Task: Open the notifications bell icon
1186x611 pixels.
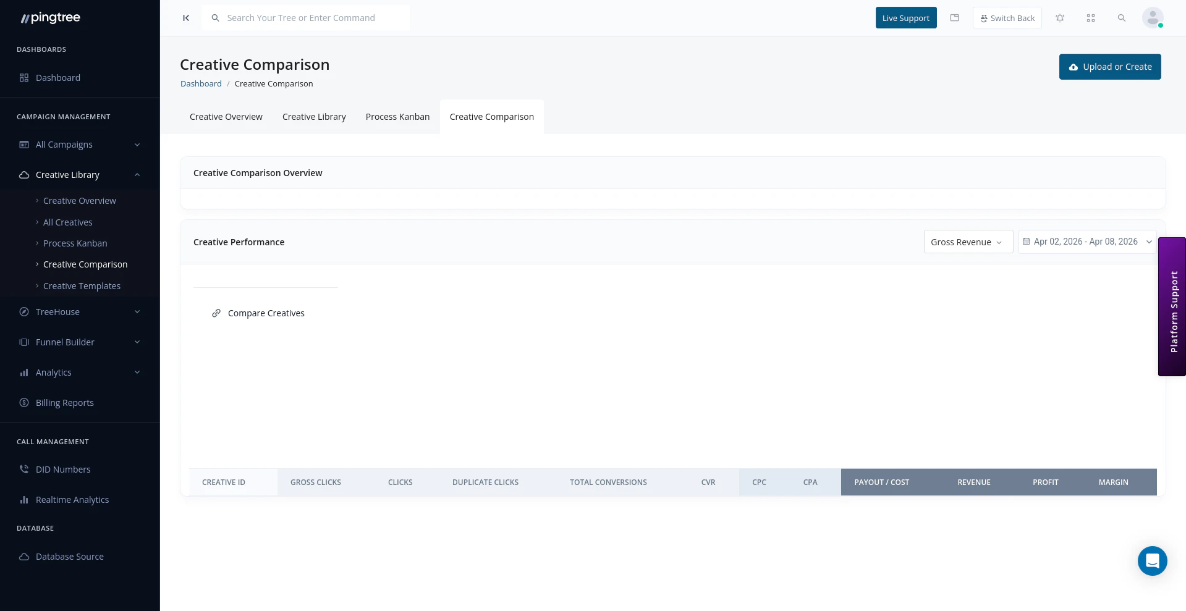Action: click(1060, 18)
